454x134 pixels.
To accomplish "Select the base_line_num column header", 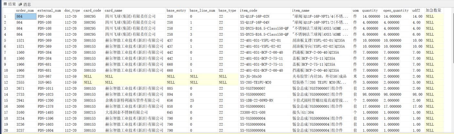I will (x=203, y=10).
